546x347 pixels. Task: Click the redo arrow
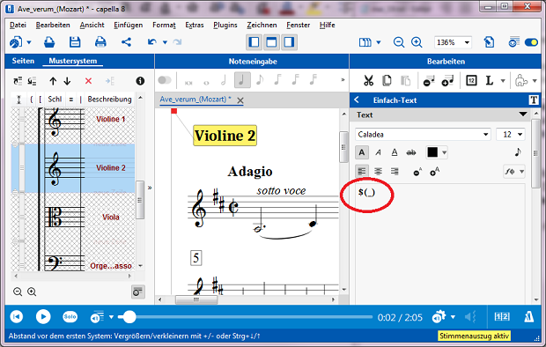coord(178,42)
